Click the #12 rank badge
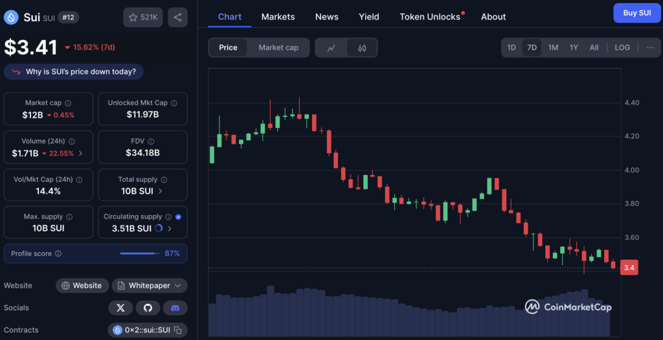The image size is (663, 340). pyautogui.click(x=68, y=17)
